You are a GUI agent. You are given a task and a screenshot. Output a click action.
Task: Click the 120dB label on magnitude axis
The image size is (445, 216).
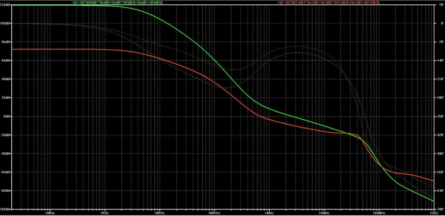[x=6, y=5]
